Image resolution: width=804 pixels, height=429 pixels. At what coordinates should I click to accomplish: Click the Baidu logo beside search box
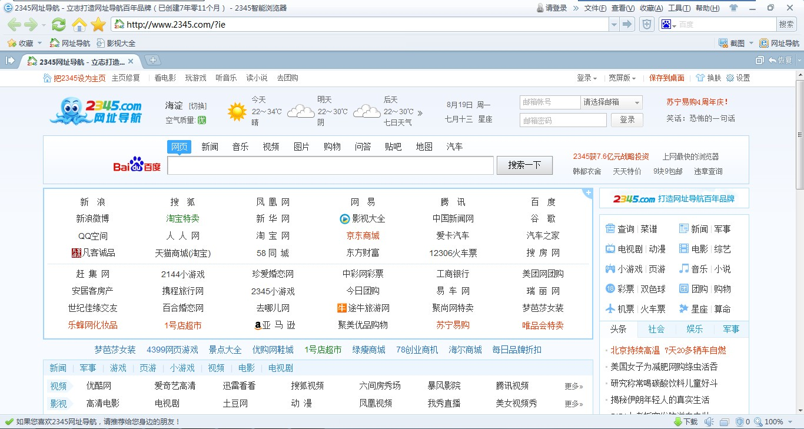[x=137, y=165]
